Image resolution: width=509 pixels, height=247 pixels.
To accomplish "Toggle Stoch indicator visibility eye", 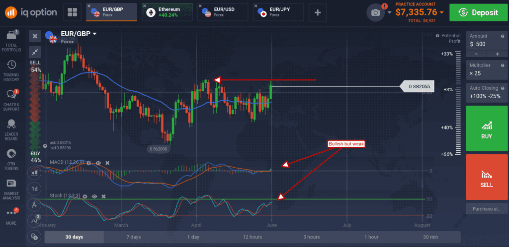I will click(94, 196).
